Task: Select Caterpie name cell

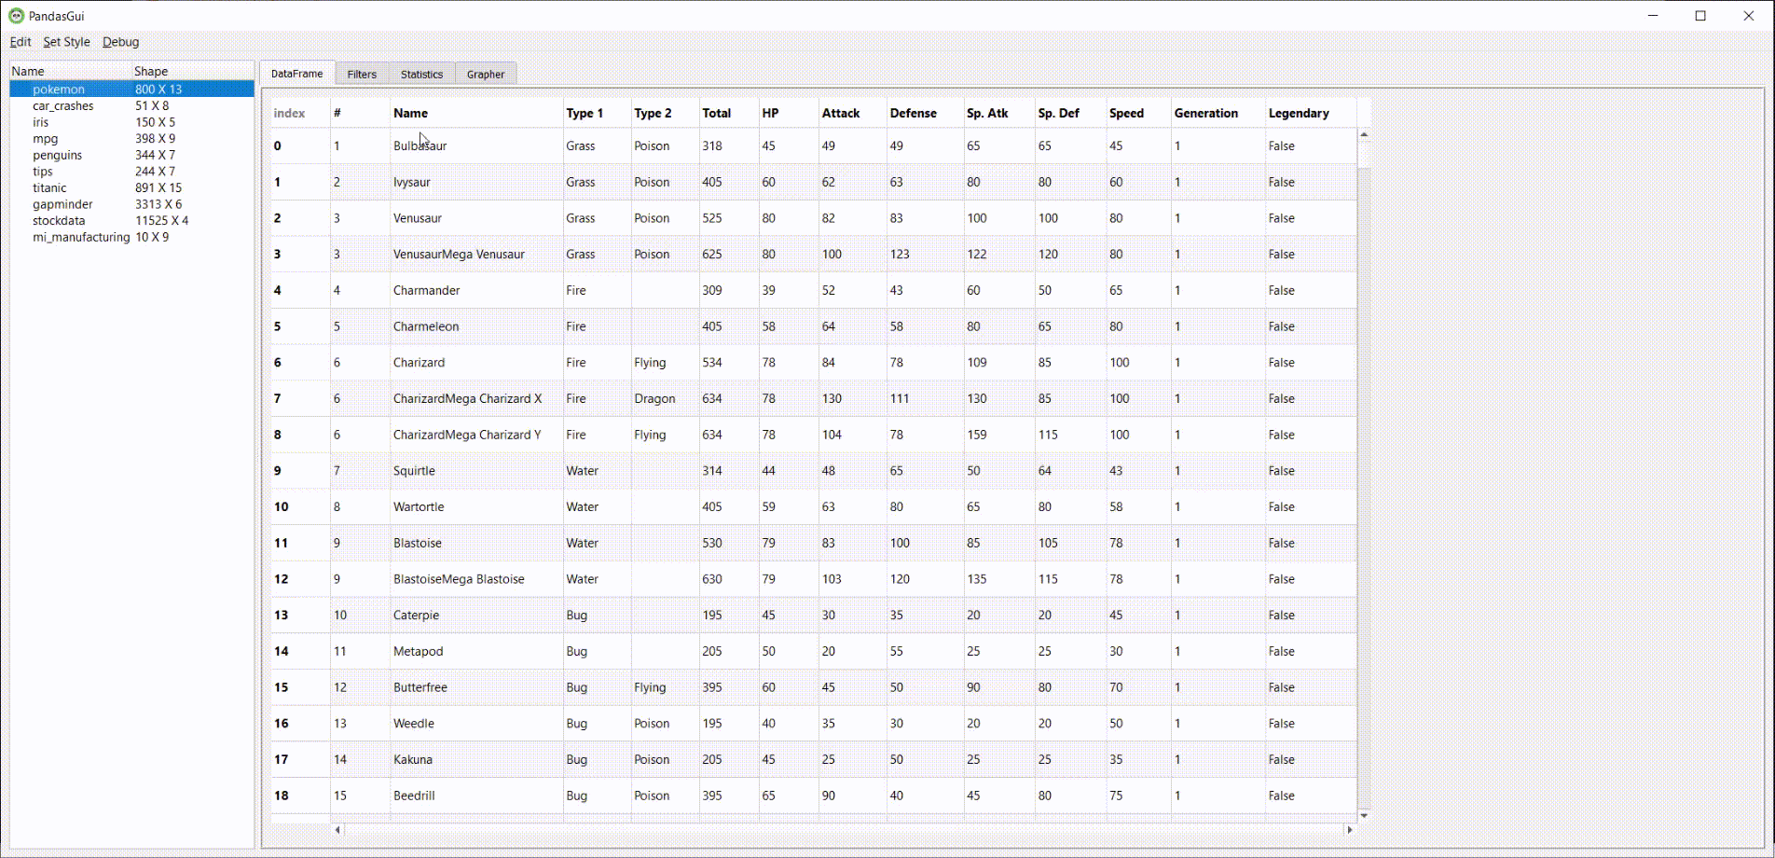Action: pos(476,616)
